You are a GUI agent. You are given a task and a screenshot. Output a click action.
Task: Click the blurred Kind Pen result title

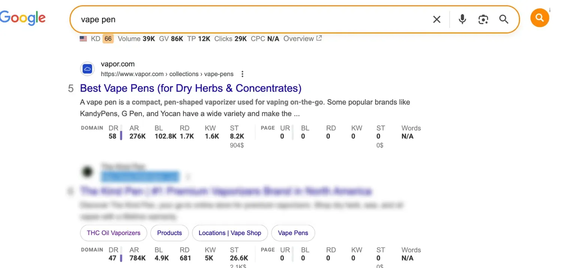pos(226,192)
